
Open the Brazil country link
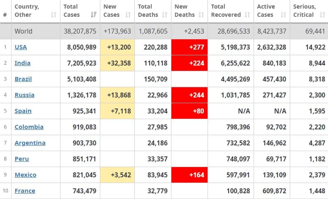(23, 79)
